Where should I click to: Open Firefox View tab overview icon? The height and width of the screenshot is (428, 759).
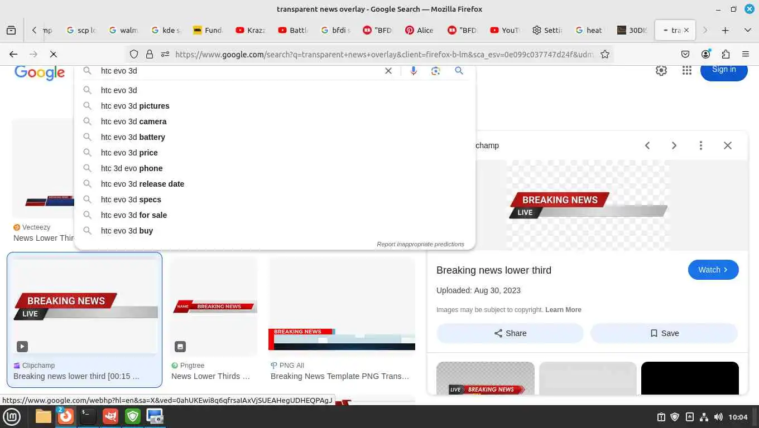point(11,30)
